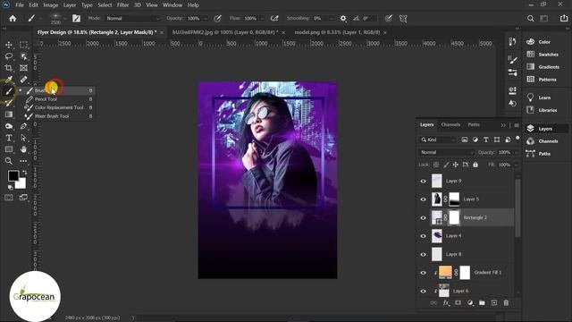
Task: Open the Window menu
Action: coord(172,5)
